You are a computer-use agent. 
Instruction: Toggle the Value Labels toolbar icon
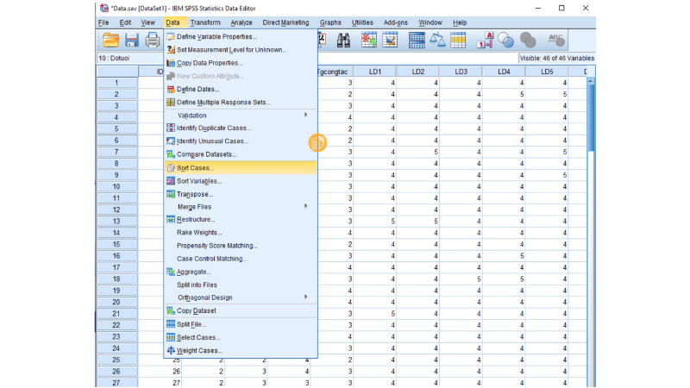tap(485, 40)
